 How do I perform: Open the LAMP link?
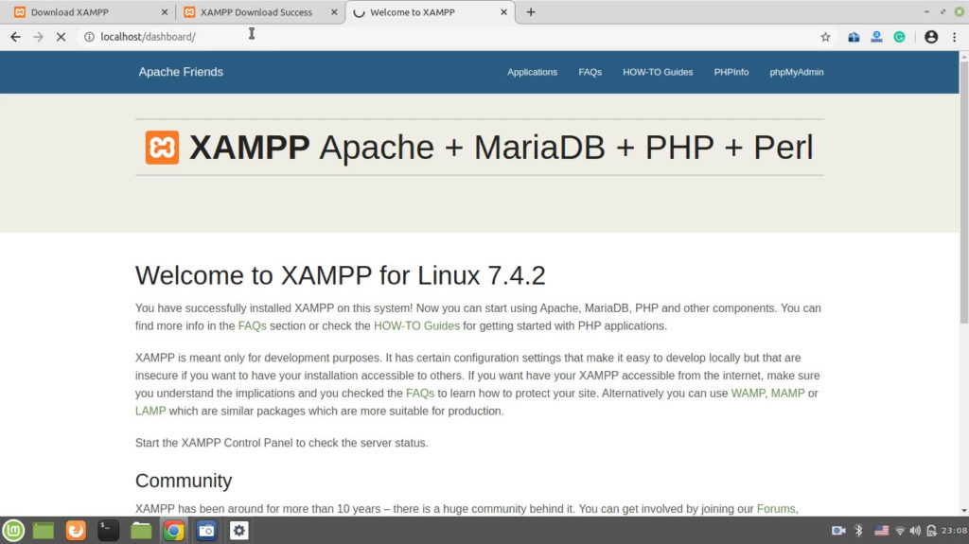pos(150,412)
